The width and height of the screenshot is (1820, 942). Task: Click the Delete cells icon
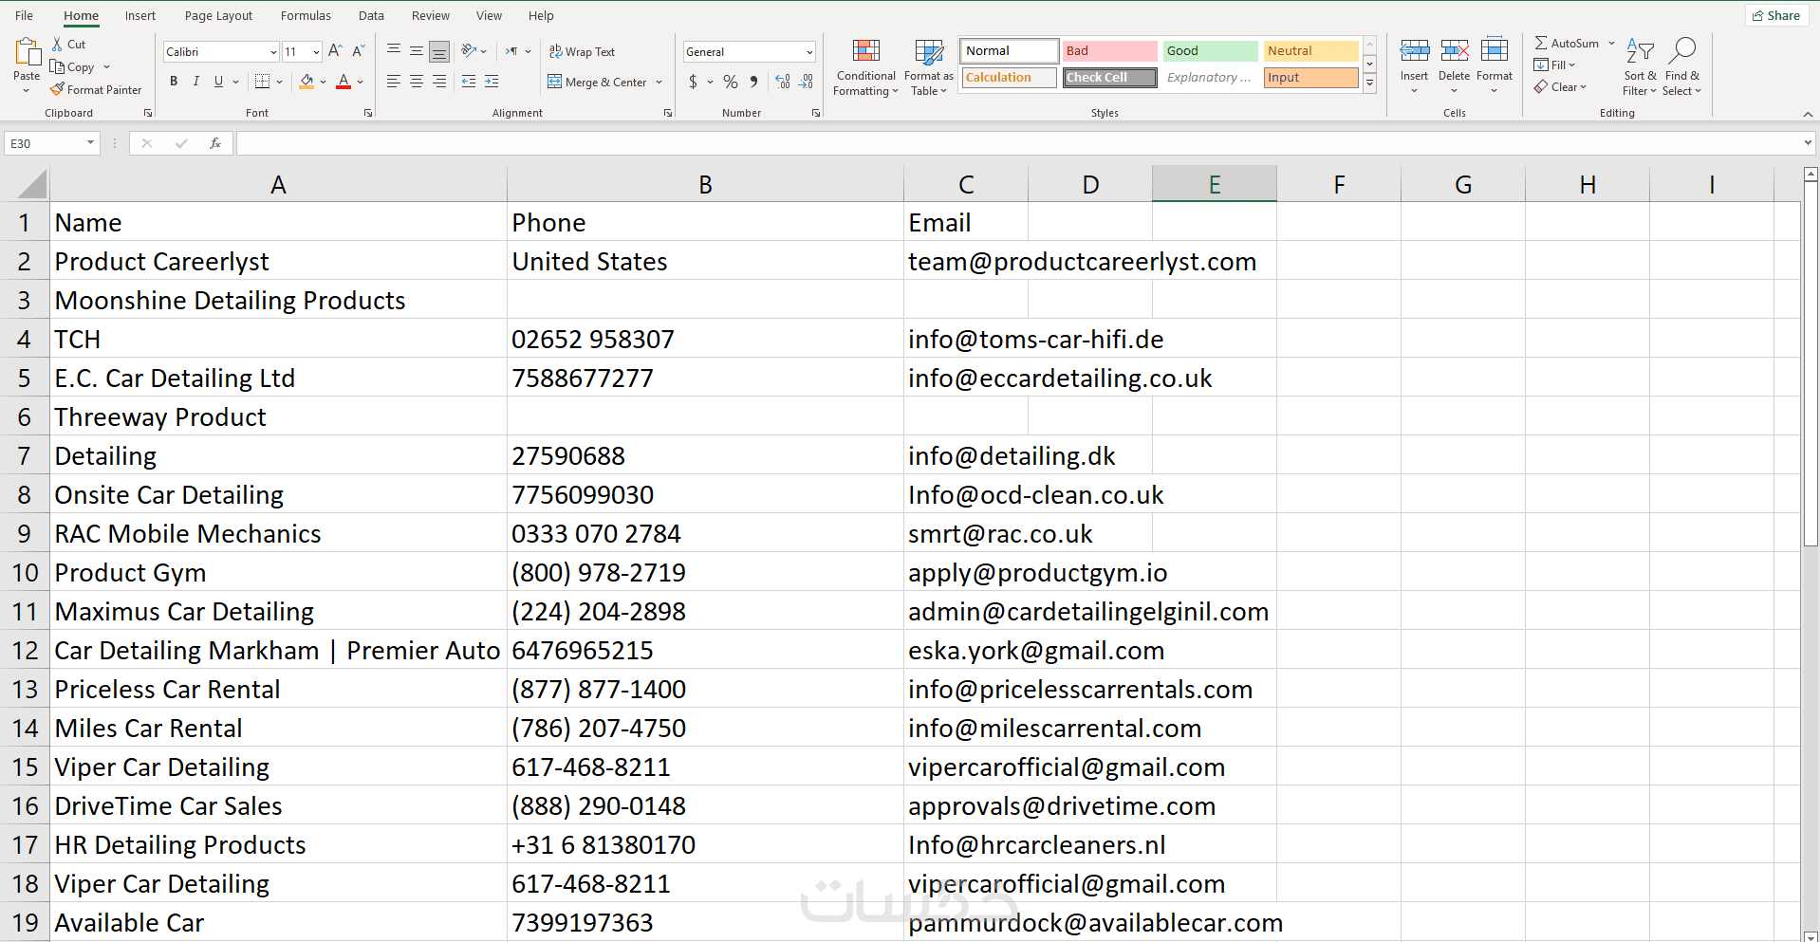tap(1454, 50)
